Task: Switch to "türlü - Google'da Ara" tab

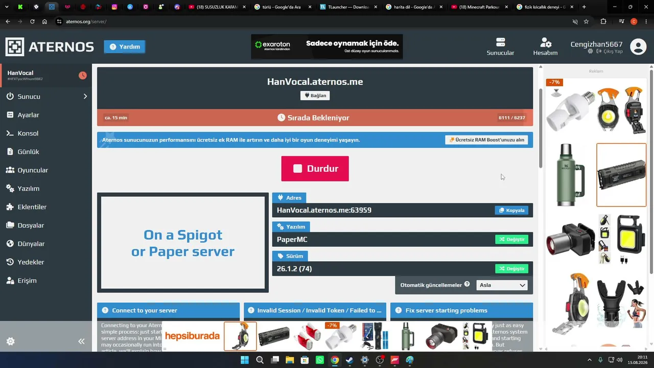Action: (282, 7)
